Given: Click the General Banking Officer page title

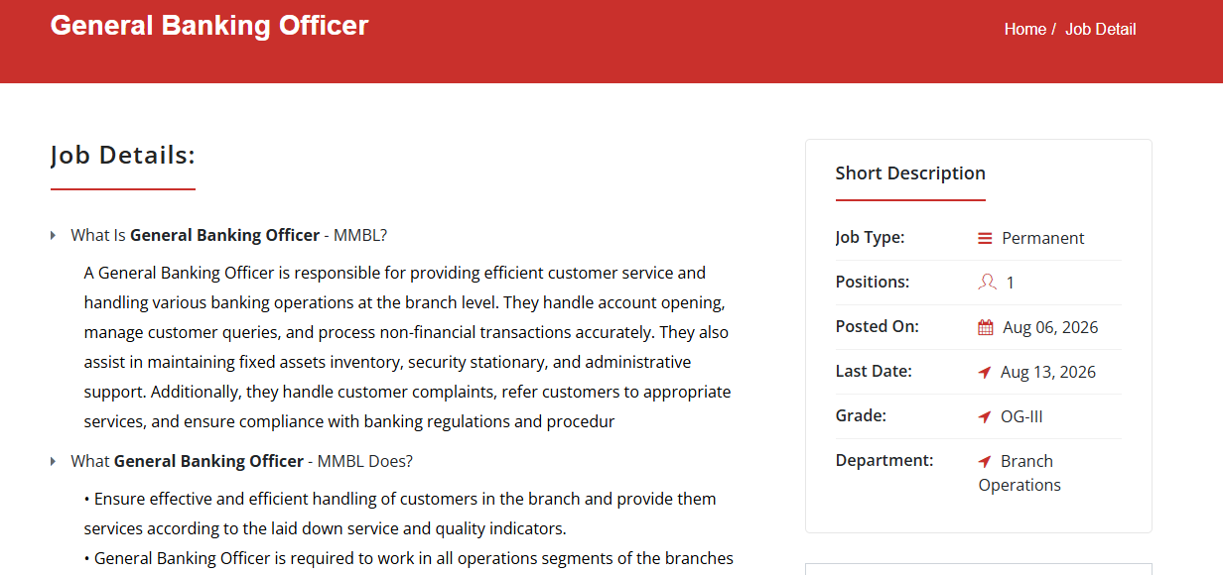Looking at the screenshot, I should [209, 26].
